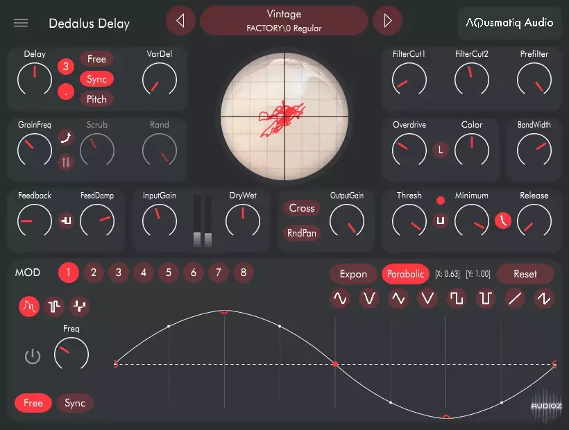
Task: Click the Aqusmatiq Audio logo button
Action: pyautogui.click(x=509, y=23)
